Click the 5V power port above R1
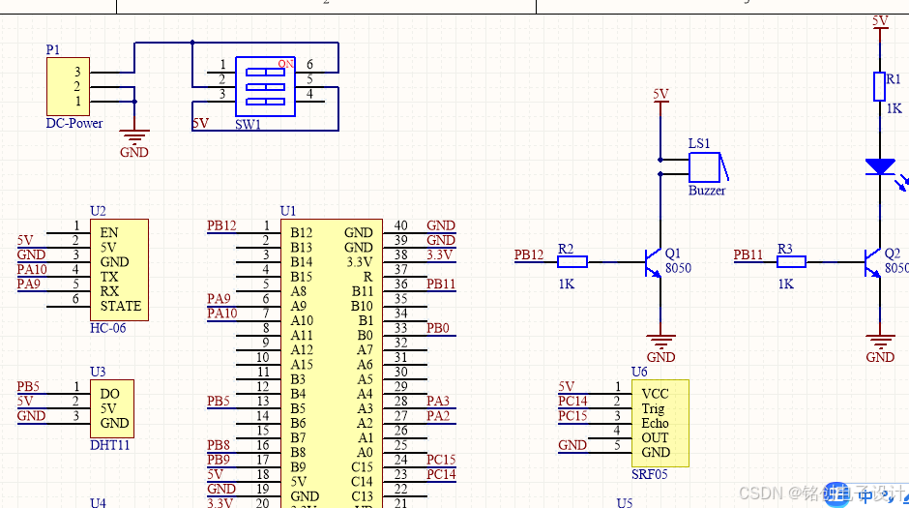The height and width of the screenshot is (508, 909). pos(880,22)
